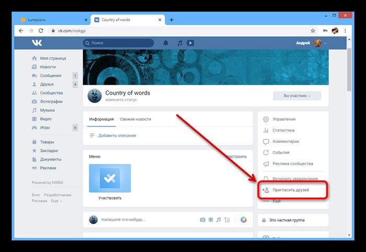366x252 pixels.
Task: Click the gear icon beside Управление
Action: tap(266, 119)
